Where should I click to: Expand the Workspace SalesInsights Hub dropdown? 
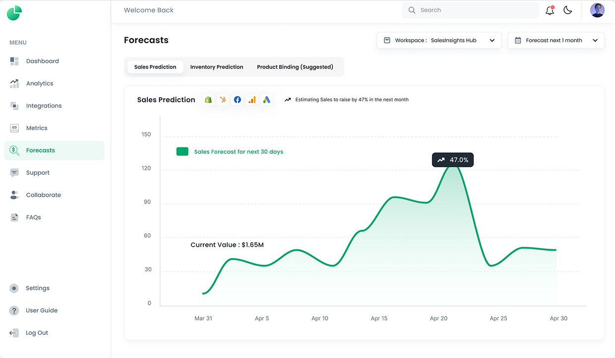coord(439,40)
